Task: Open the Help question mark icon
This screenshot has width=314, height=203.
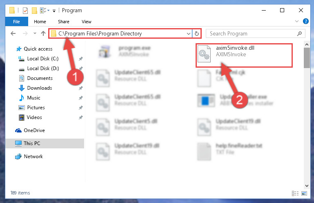Action: click(305, 21)
